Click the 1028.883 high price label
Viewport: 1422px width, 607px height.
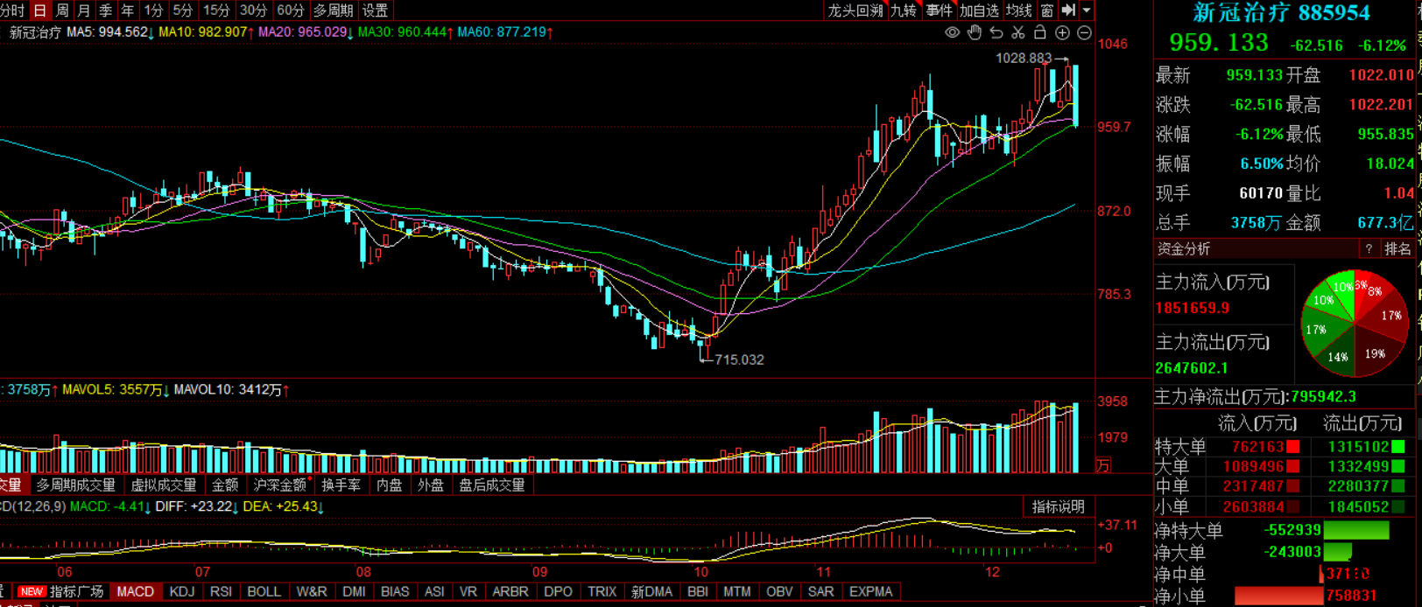point(1024,59)
